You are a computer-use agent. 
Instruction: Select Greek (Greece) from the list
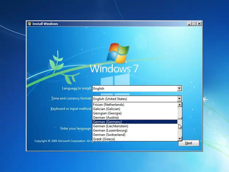click(x=135, y=139)
